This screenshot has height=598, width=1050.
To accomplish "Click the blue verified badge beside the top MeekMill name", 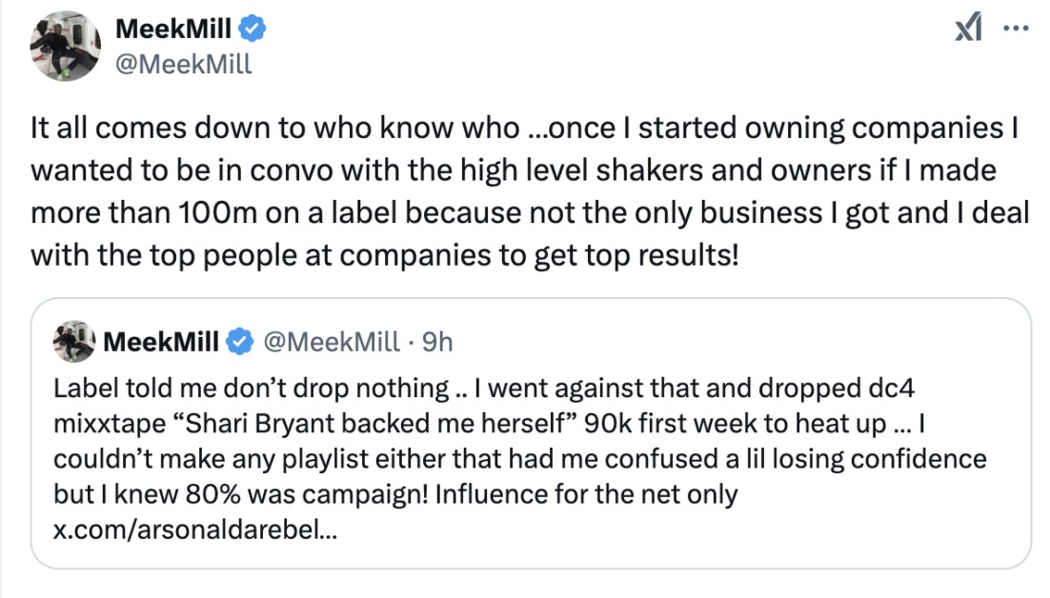I will click(x=253, y=29).
